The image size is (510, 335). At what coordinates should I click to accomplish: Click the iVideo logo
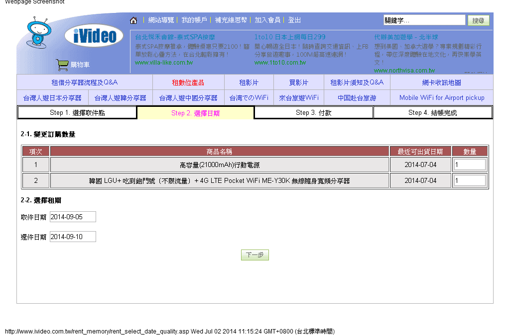[94, 35]
